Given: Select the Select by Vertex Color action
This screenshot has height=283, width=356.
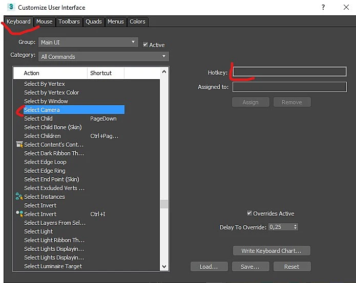Looking at the screenshot, I should click(x=52, y=92).
